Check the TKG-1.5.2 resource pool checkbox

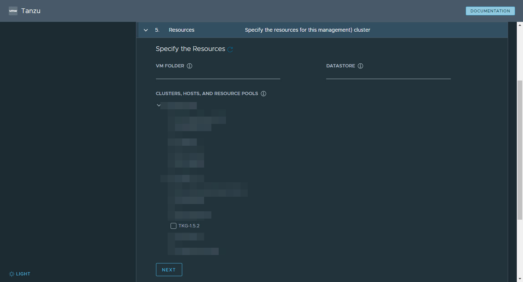point(173,226)
